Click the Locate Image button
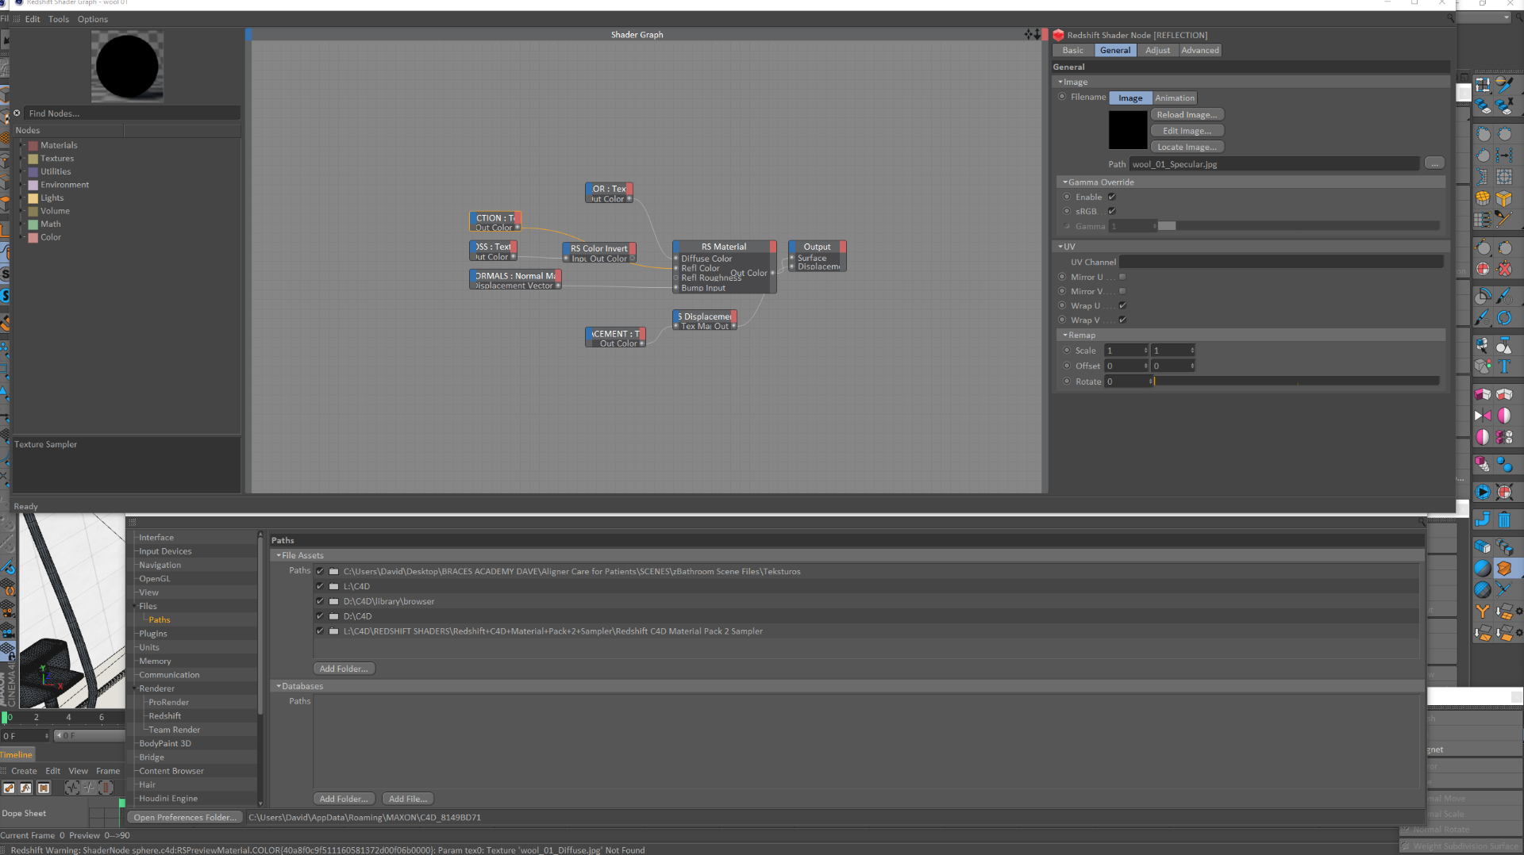The image size is (1524, 855). pyautogui.click(x=1187, y=147)
